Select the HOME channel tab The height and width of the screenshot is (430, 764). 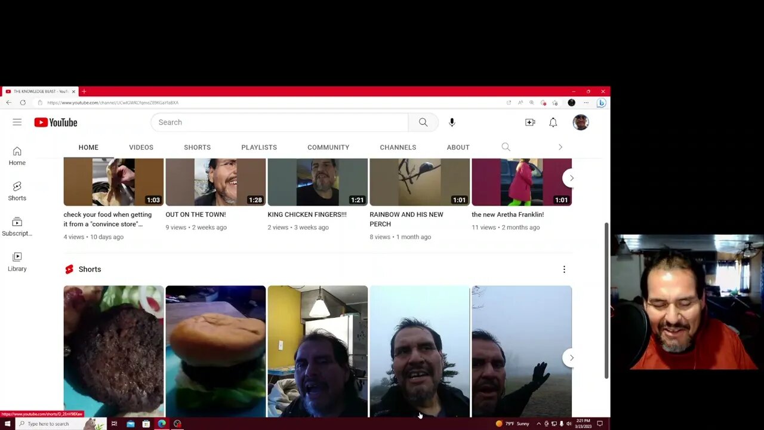(x=88, y=148)
